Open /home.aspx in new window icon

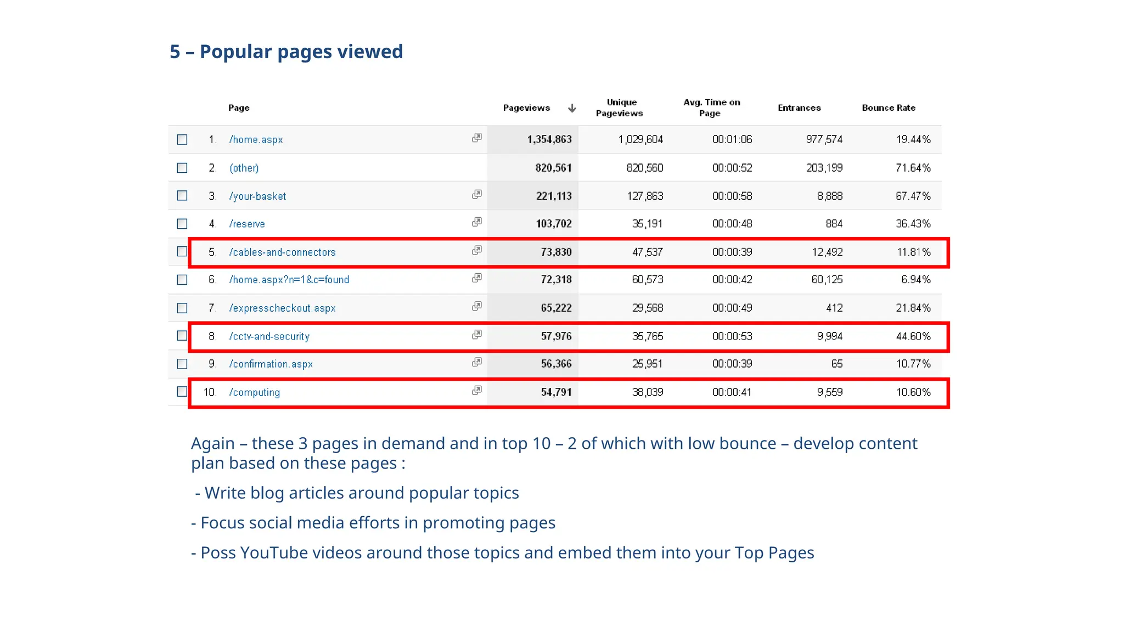click(477, 138)
